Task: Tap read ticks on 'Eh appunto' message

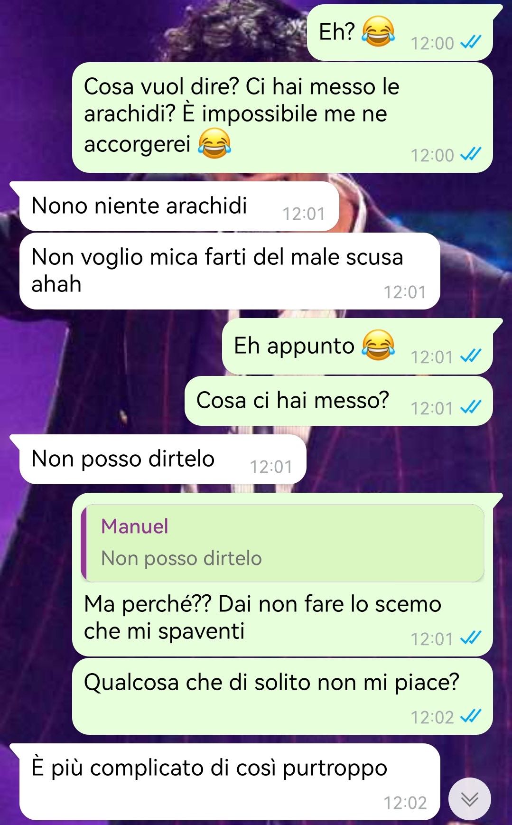Action: [471, 356]
